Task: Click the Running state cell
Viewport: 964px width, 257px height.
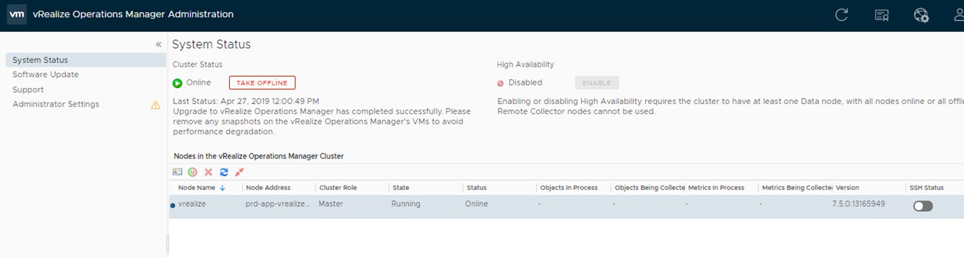Action: (x=406, y=204)
